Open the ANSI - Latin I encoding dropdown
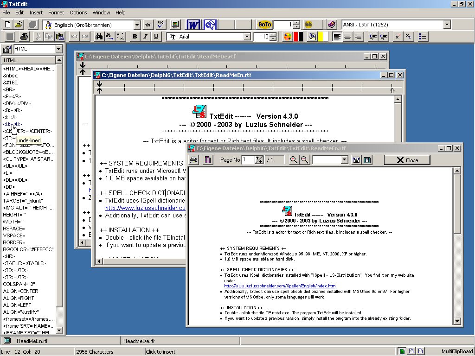475x356 pixels. point(447,25)
